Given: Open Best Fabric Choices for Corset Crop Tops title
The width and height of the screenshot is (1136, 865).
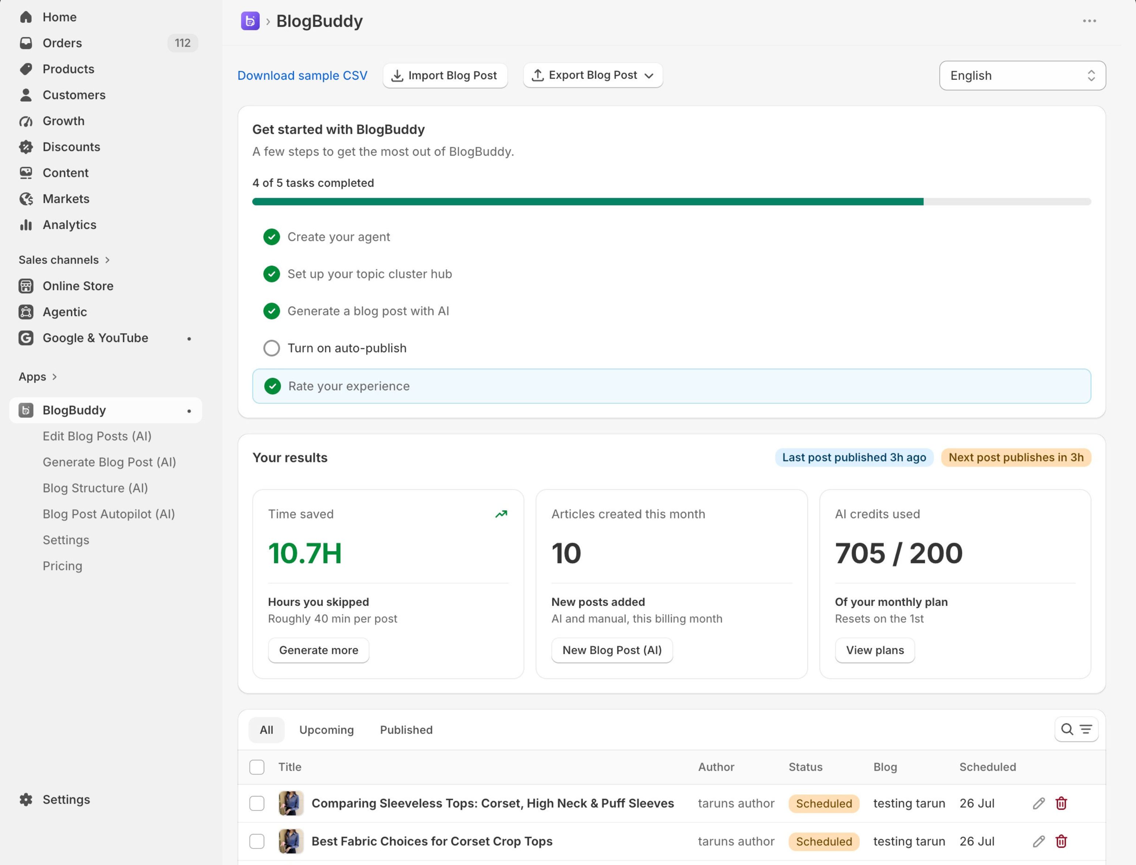Looking at the screenshot, I should [x=432, y=841].
